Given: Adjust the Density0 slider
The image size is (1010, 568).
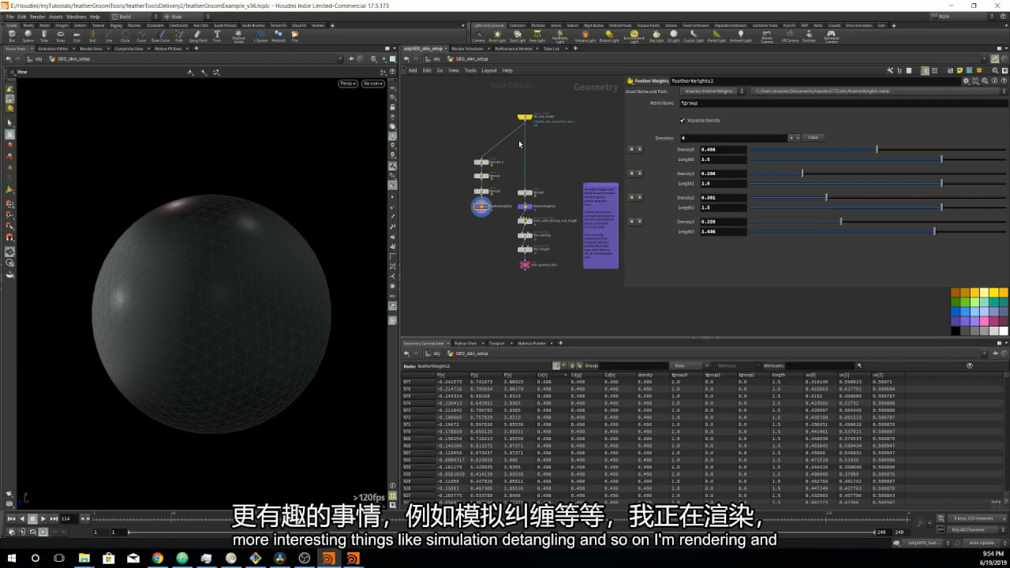Looking at the screenshot, I should 878,149.
